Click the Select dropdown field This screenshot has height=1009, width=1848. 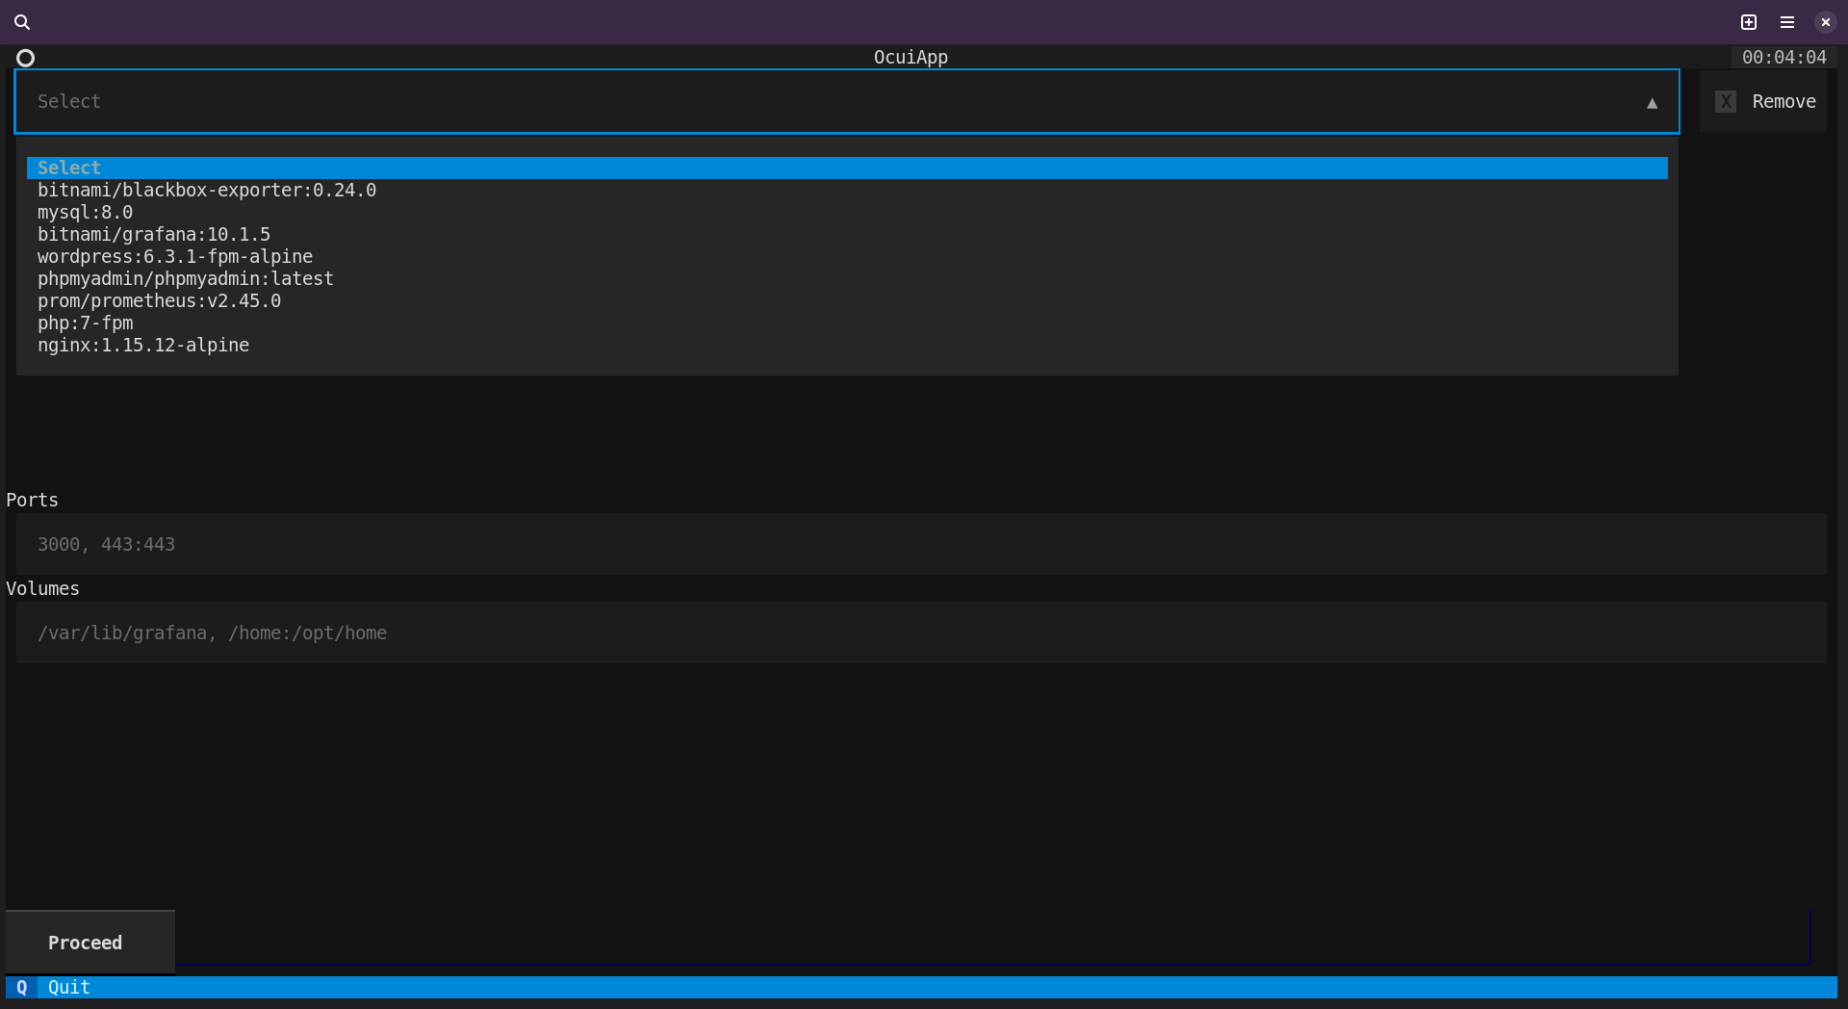(x=847, y=101)
